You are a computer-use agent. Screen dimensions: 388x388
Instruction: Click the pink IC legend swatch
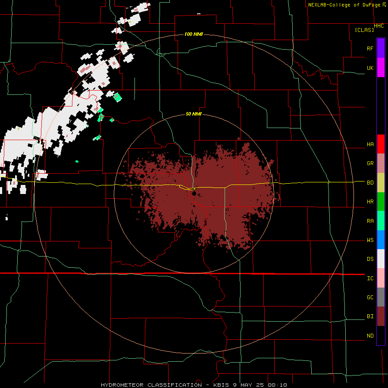381,278
